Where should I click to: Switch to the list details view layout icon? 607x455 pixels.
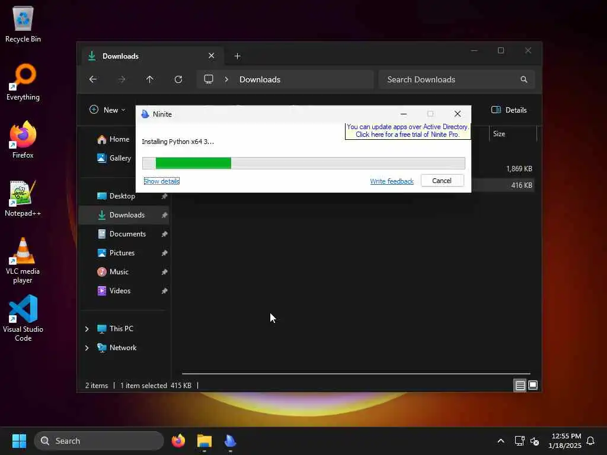pos(520,385)
